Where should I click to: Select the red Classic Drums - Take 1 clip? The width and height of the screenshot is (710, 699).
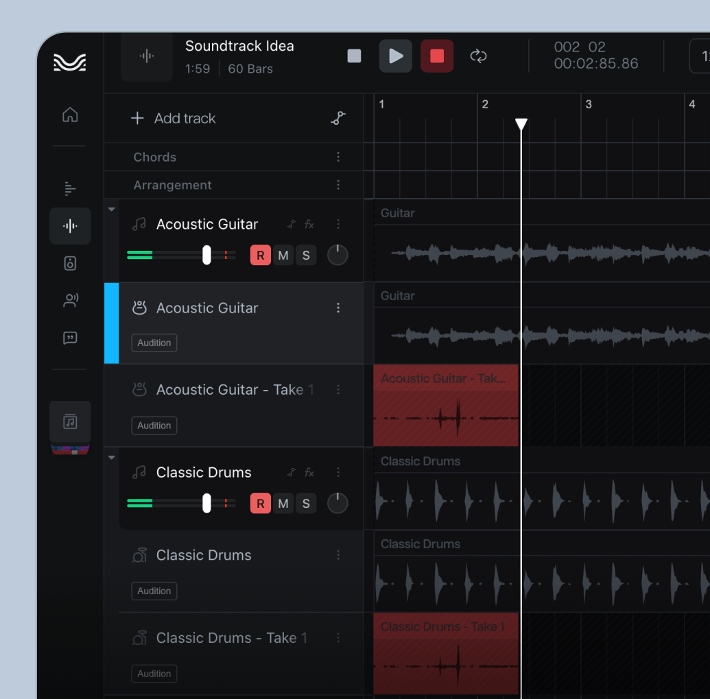[x=446, y=654]
